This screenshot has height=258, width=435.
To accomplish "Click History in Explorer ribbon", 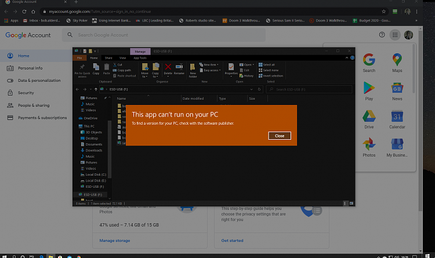I will click(x=246, y=76).
